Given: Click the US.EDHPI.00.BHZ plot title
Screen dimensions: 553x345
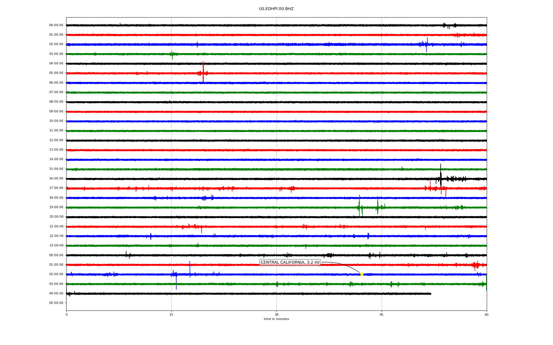Looking at the screenshot, I should tap(276, 9).
